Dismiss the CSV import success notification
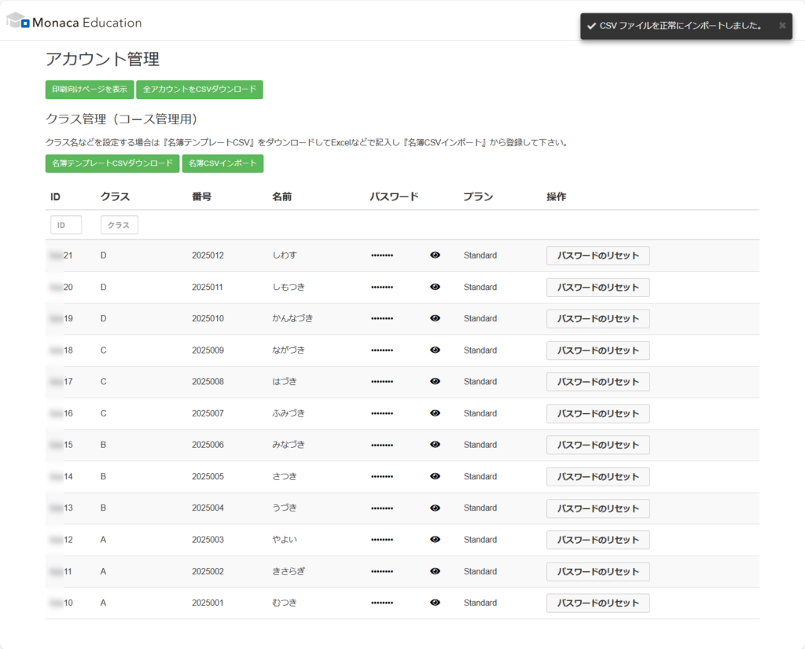The image size is (805, 649). pyautogui.click(x=782, y=26)
